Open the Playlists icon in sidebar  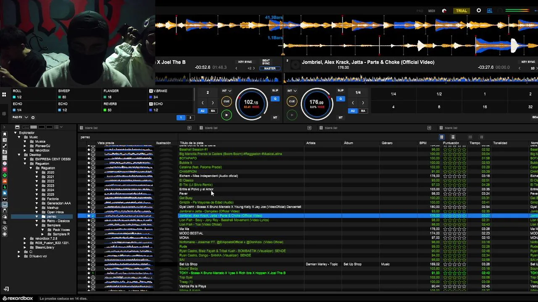point(5,140)
